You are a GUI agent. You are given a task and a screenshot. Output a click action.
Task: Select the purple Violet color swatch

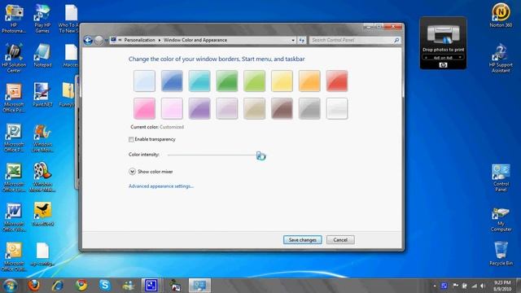[x=199, y=108]
